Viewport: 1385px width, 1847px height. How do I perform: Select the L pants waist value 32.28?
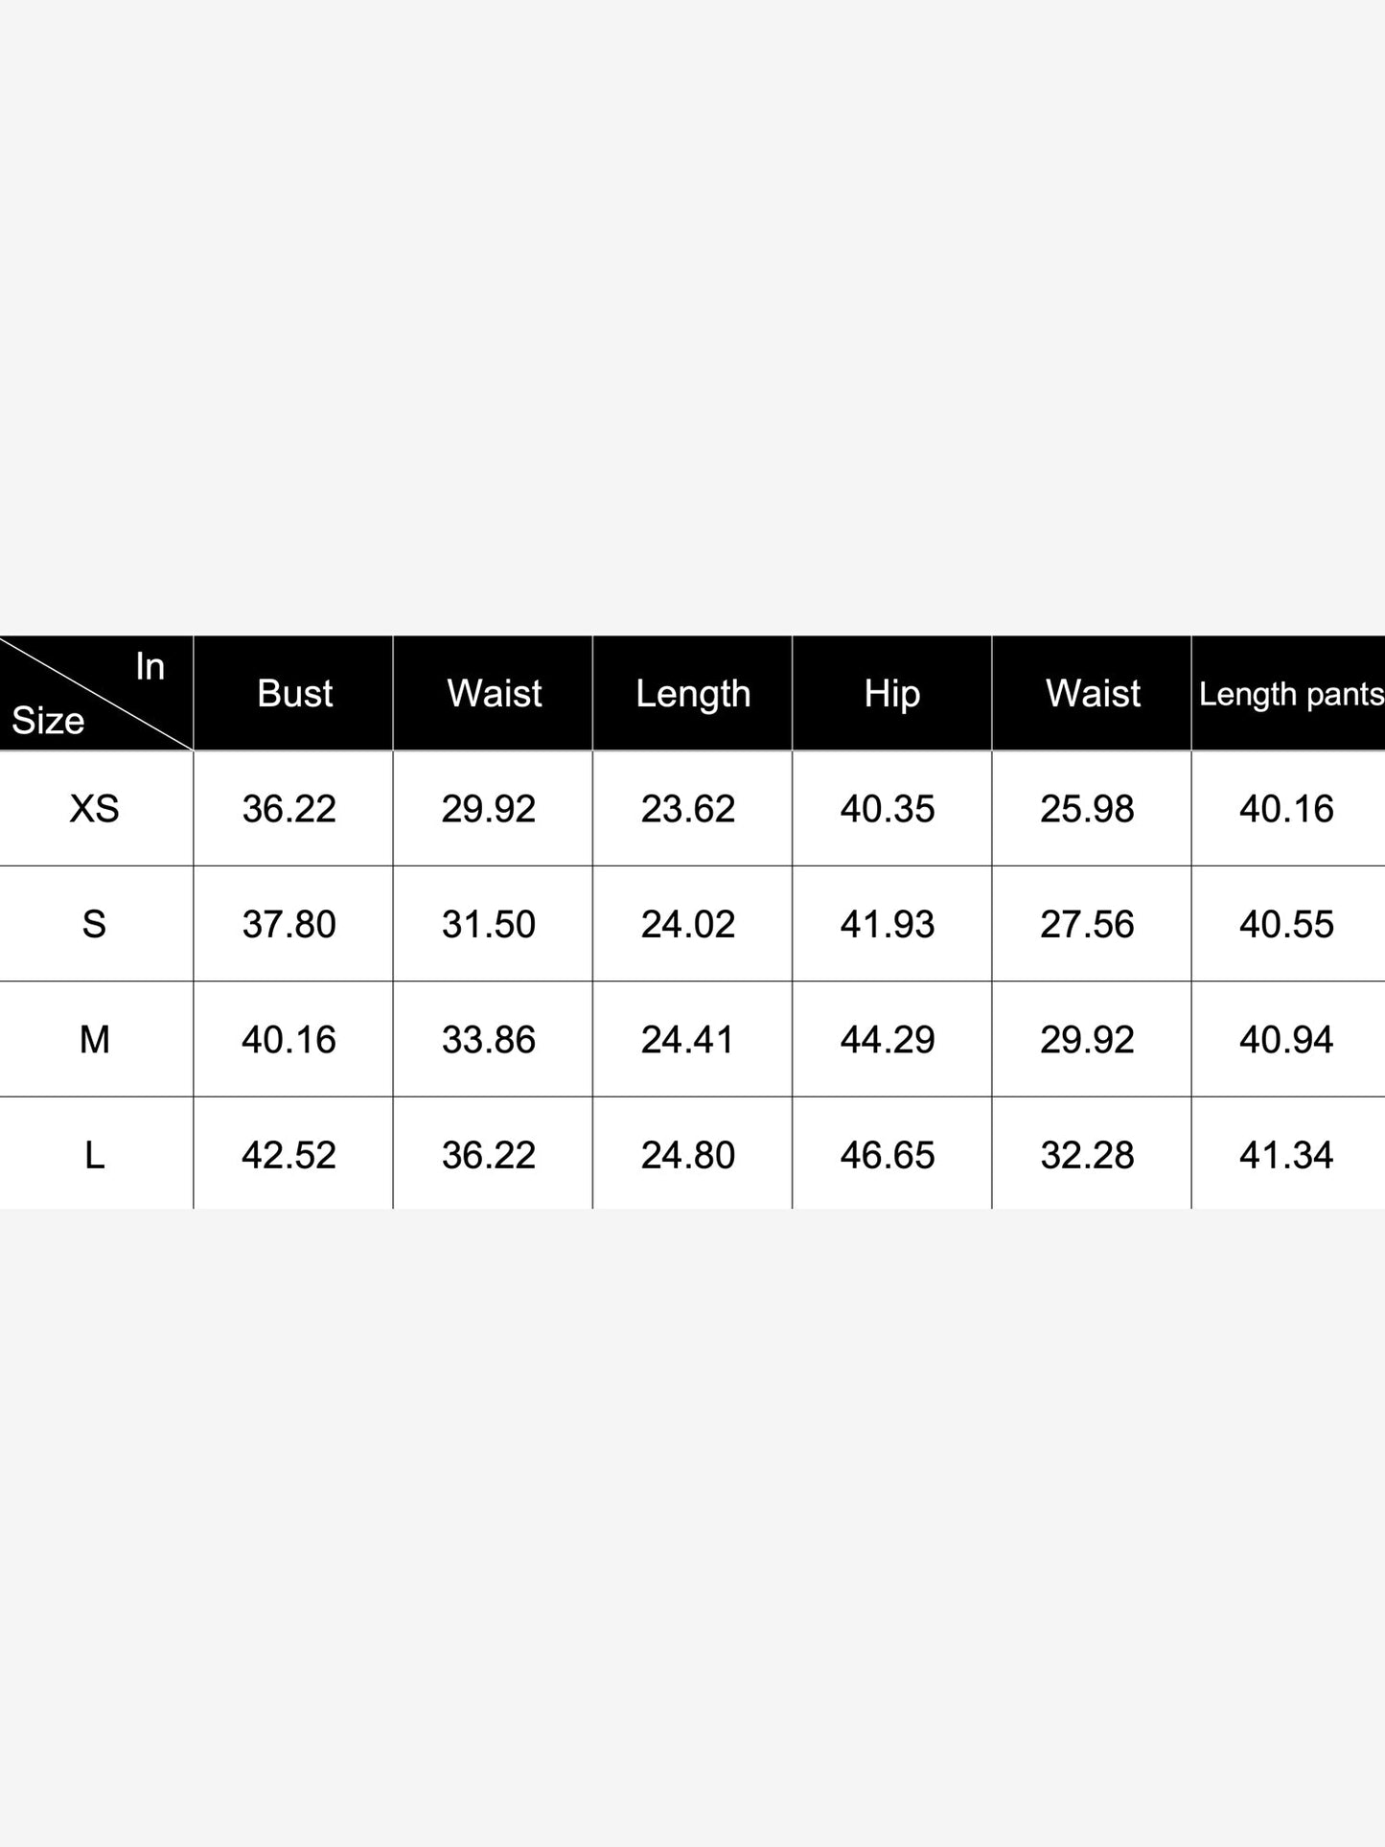click(1088, 1155)
